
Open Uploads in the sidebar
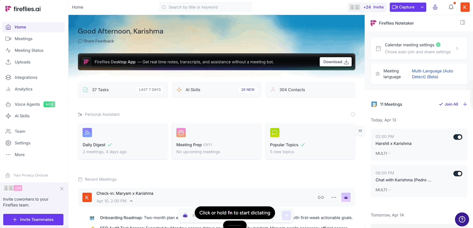tap(33, 62)
